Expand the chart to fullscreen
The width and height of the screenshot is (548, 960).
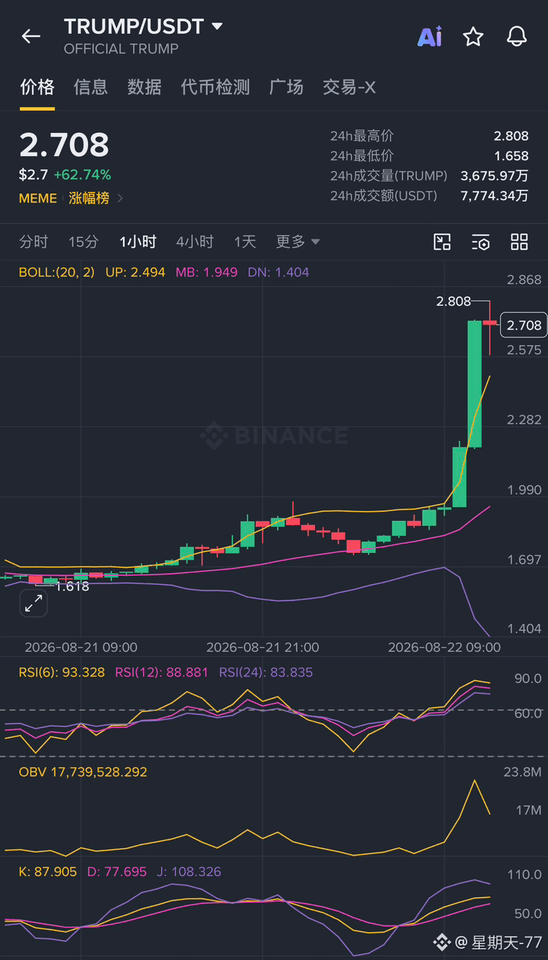point(33,602)
